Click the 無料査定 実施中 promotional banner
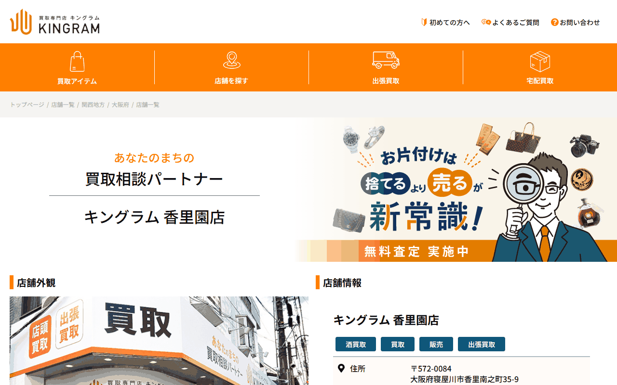 click(456, 190)
